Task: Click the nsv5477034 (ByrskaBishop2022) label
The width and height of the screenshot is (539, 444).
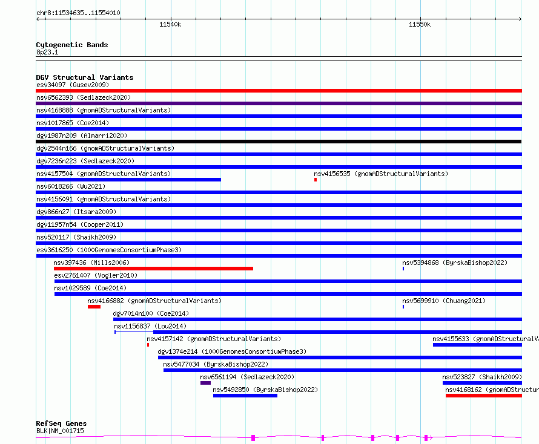Action: tap(216, 364)
